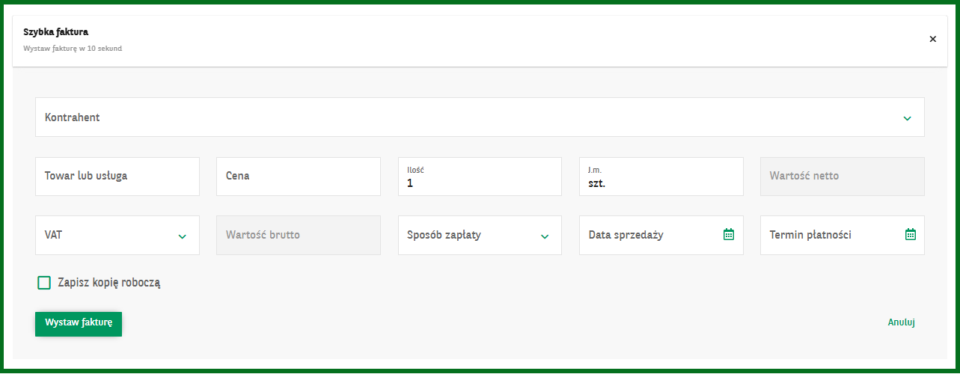Click the 'Wystaw fakturę w 10 sekund' subtitle
The image size is (960, 374).
[x=73, y=49]
